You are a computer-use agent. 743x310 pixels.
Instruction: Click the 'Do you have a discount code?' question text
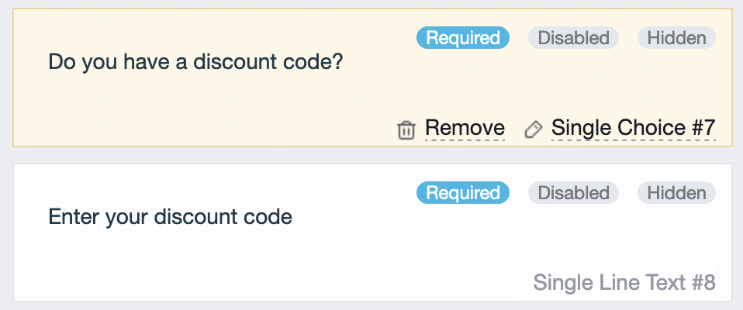[x=195, y=61]
